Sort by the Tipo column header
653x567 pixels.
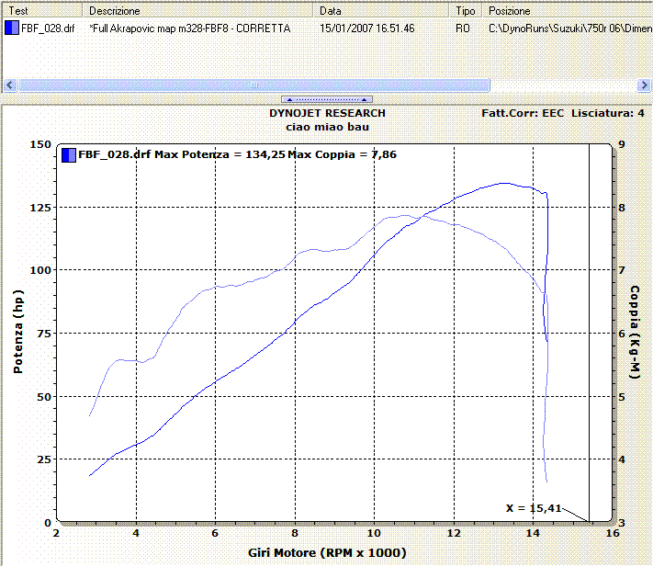pyautogui.click(x=467, y=11)
